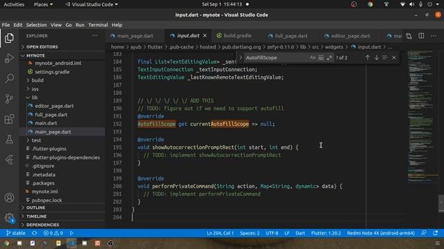Open the Test flask view
The width and height of the screenshot is (444, 249).
[x=9, y=139]
